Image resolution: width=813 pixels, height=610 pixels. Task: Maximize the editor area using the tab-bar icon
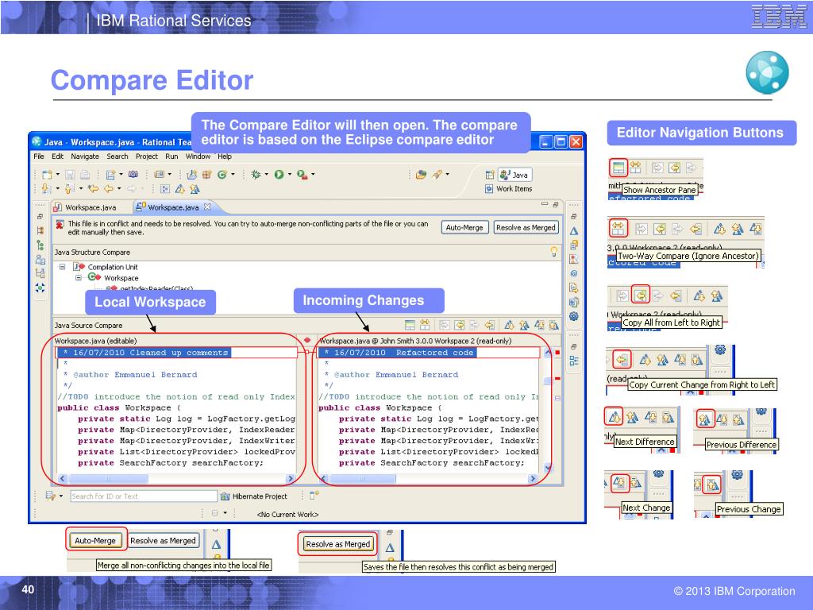(556, 205)
